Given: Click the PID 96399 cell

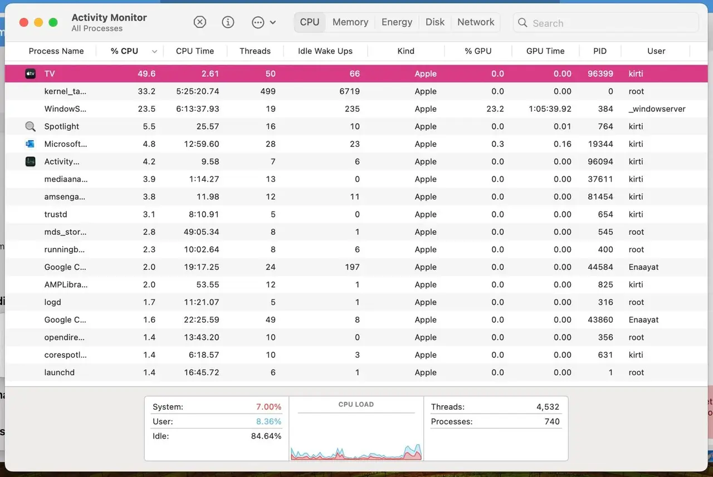Looking at the screenshot, I should [600, 73].
